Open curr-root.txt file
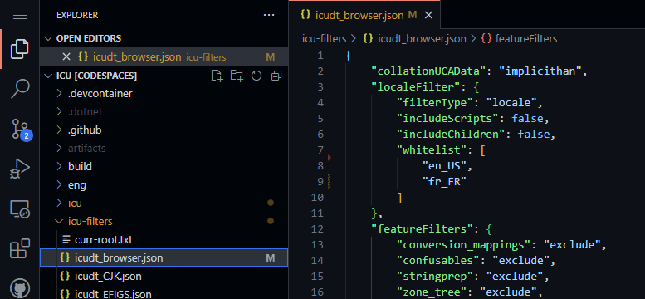The height and width of the screenshot is (299, 645). point(164,239)
